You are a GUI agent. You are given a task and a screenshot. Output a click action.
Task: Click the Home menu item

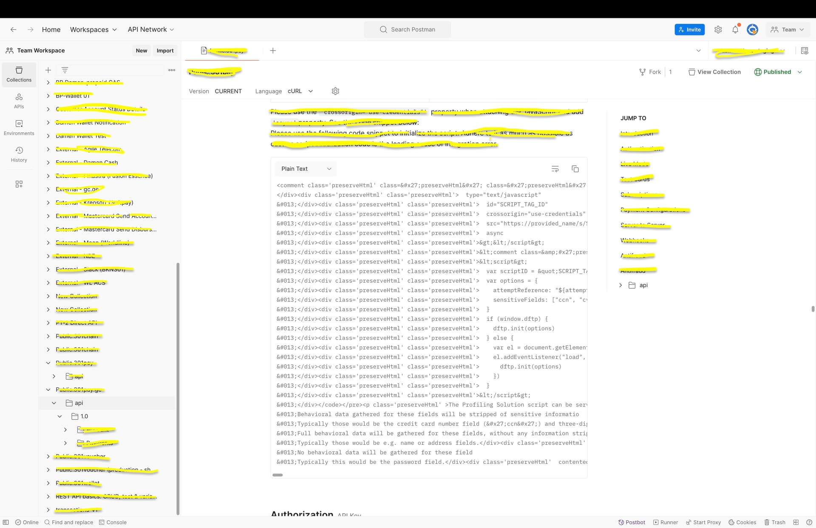click(x=51, y=29)
